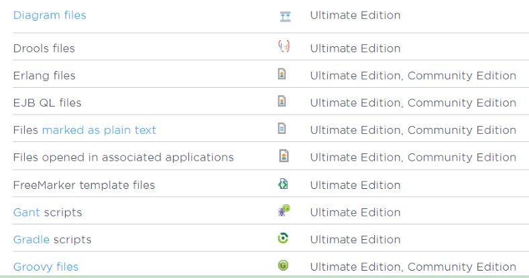Screen dimensions: 529x278
Task: Click the EJB QL files label
Action: coord(47,103)
